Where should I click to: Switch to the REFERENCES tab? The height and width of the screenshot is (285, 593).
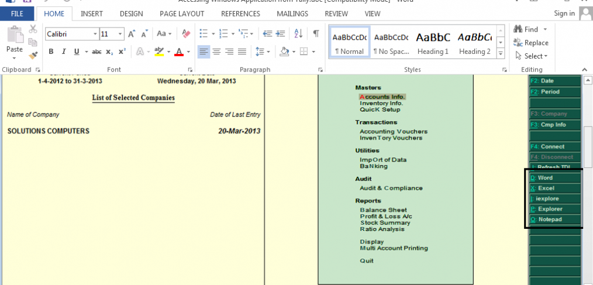click(240, 13)
